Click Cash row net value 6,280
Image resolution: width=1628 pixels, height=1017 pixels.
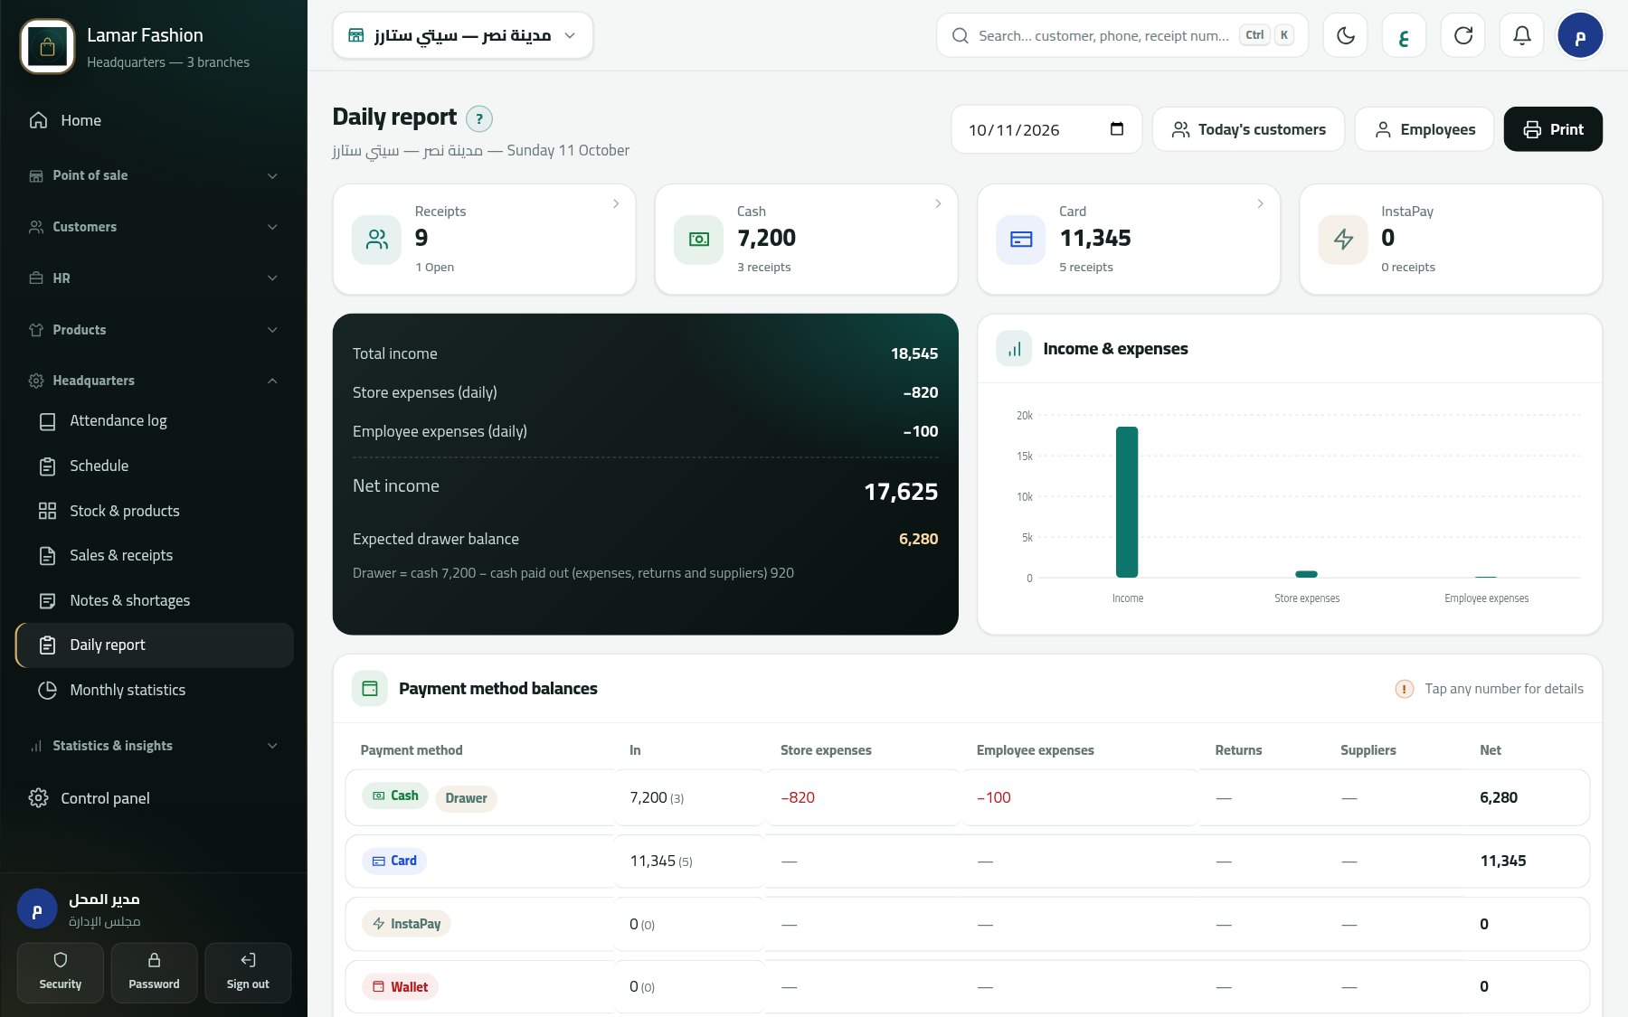tap(1499, 797)
